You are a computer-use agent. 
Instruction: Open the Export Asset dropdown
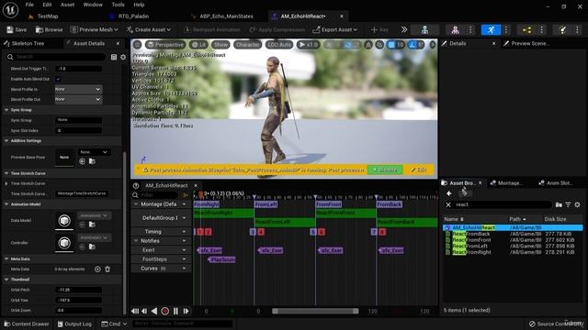click(334, 29)
